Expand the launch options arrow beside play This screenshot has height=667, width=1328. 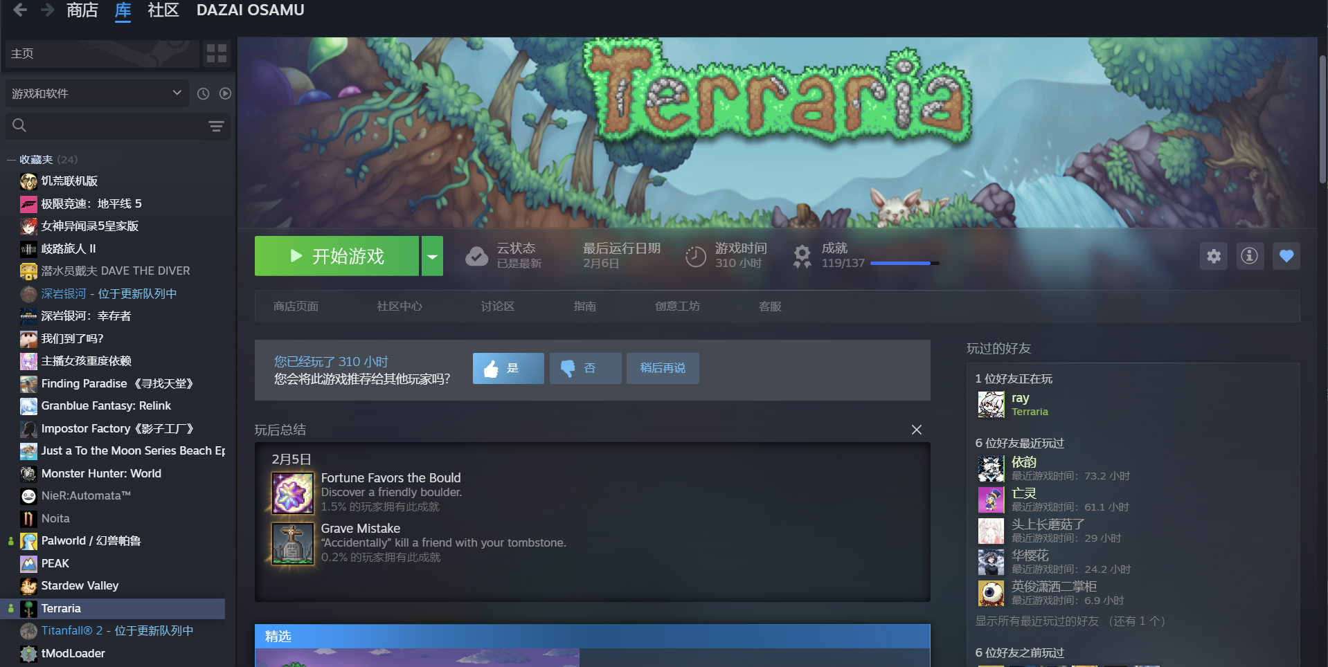click(432, 257)
